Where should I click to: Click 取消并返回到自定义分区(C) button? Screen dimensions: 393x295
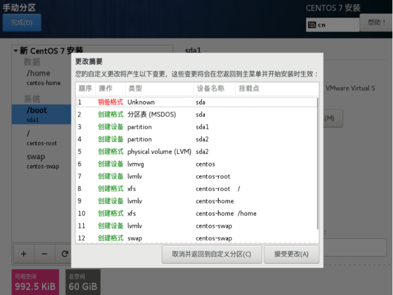[212, 254]
